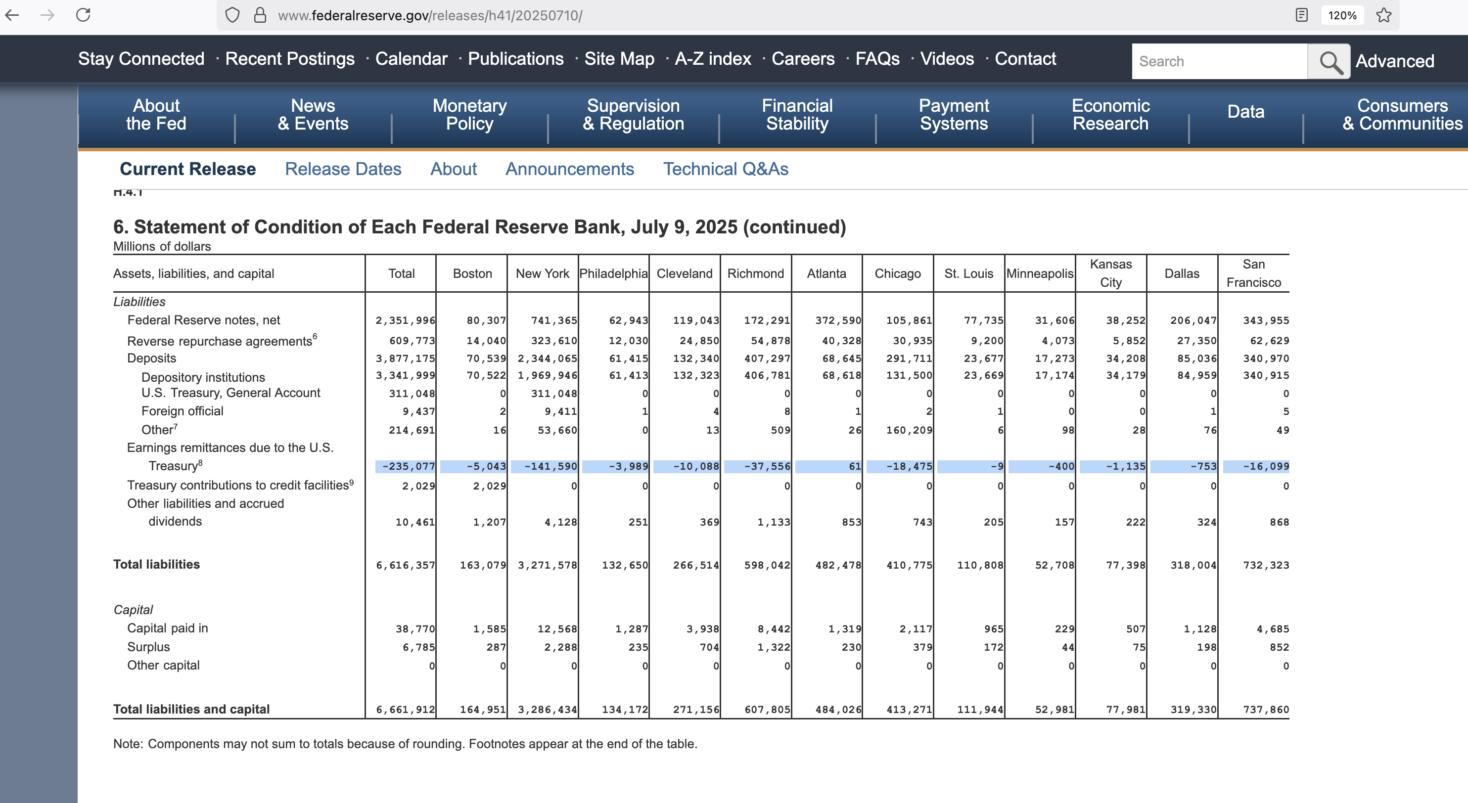
Task: Click the 'U.S. Treasury, General Account' row label
Action: [231, 393]
